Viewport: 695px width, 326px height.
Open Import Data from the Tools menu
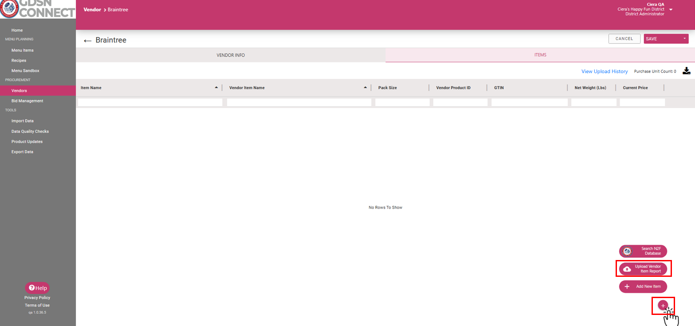coord(22,120)
